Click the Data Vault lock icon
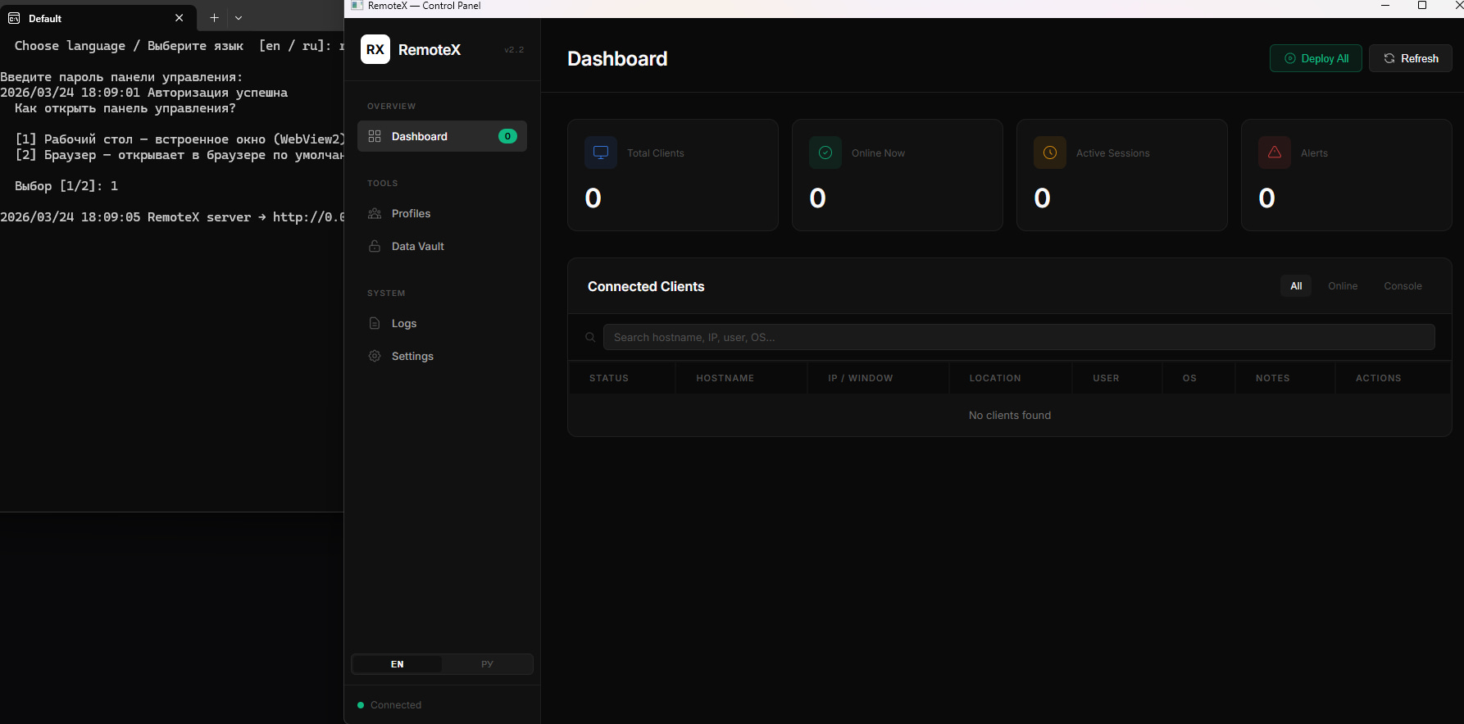Image resolution: width=1464 pixels, height=724 pixels. click(x=375, y=246)
